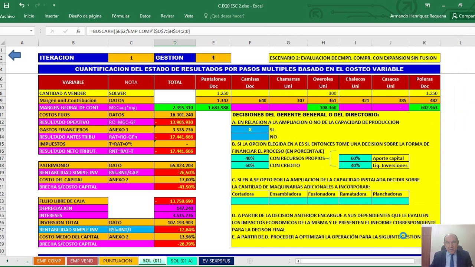The image size is (475, 267).
Task: Select the blank cell next to NO option
Action: pos(250,137)
